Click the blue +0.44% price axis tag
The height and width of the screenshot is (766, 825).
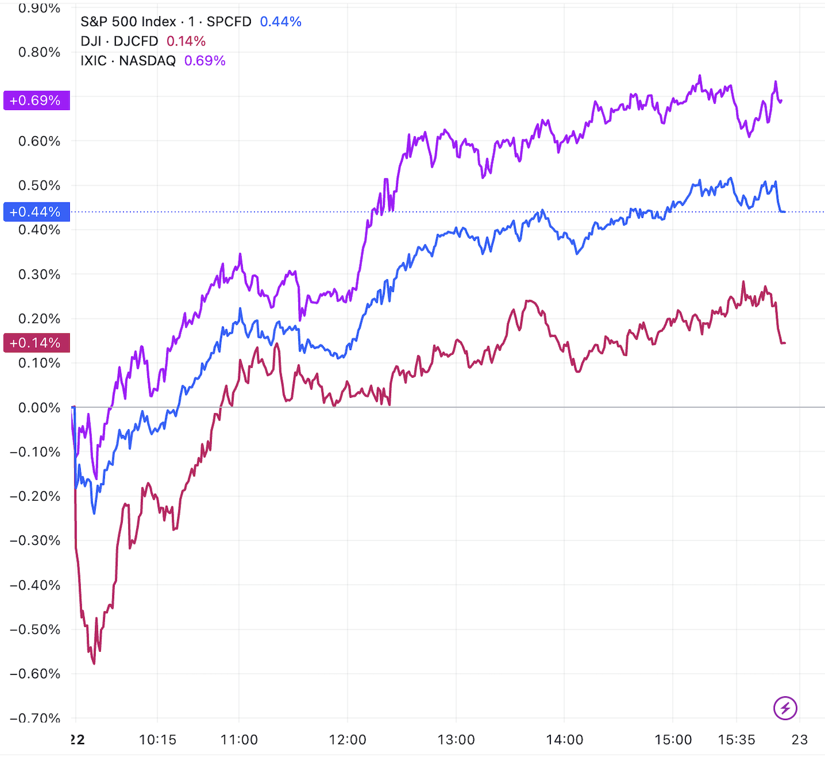(x=36, y=212)
